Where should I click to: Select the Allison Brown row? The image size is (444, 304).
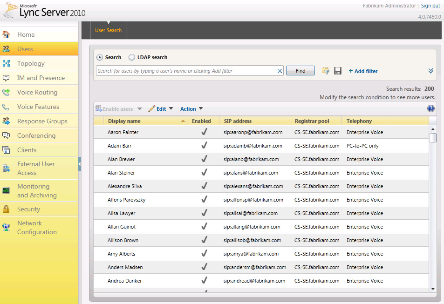click(x=261, y=240)
